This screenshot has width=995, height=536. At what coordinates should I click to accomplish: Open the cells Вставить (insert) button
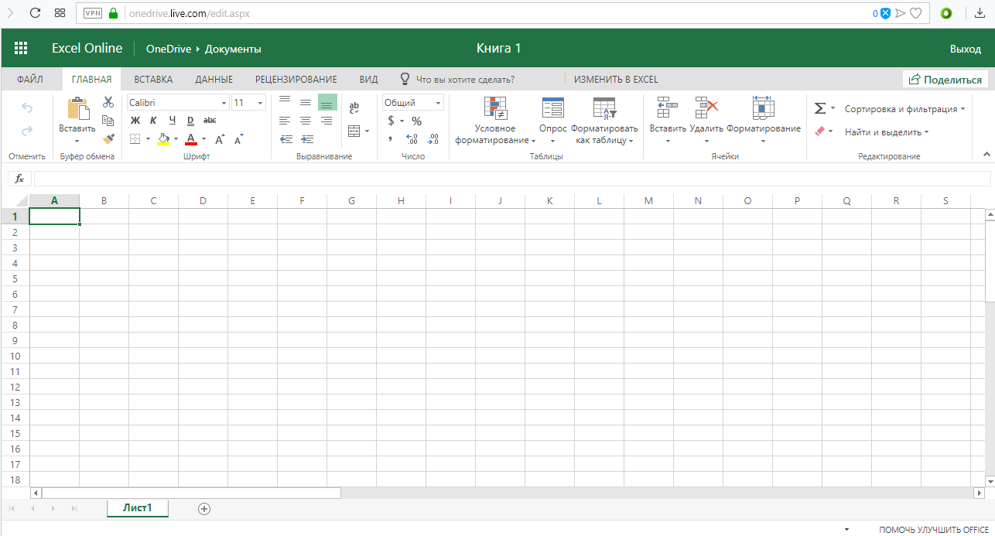click(x=668, y=121)
